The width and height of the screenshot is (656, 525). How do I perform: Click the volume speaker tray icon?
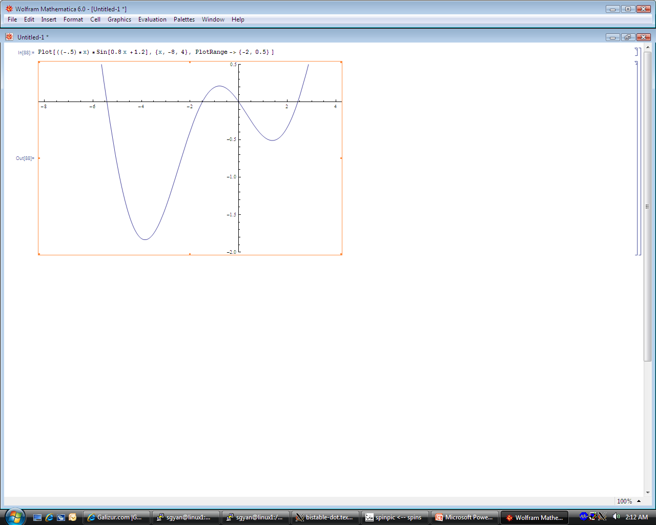(616, 517)
